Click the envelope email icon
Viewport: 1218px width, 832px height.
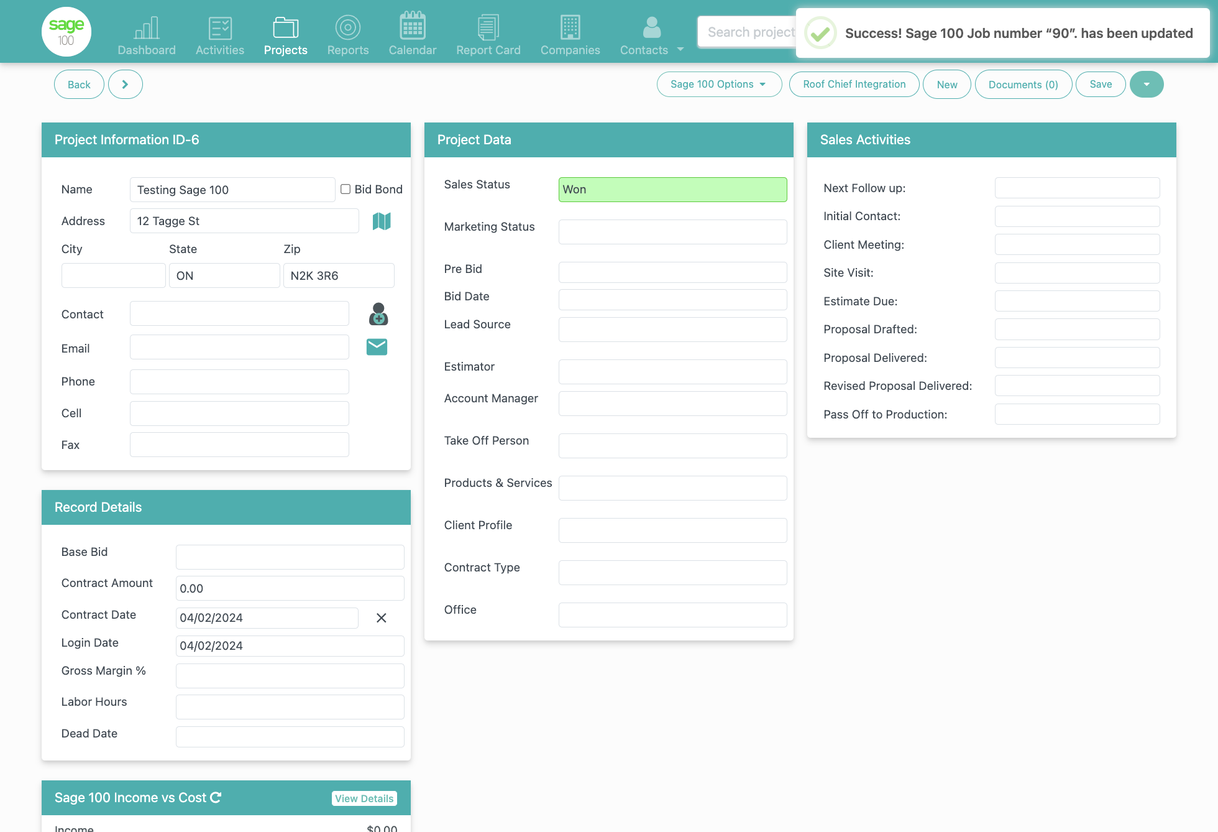377,347
